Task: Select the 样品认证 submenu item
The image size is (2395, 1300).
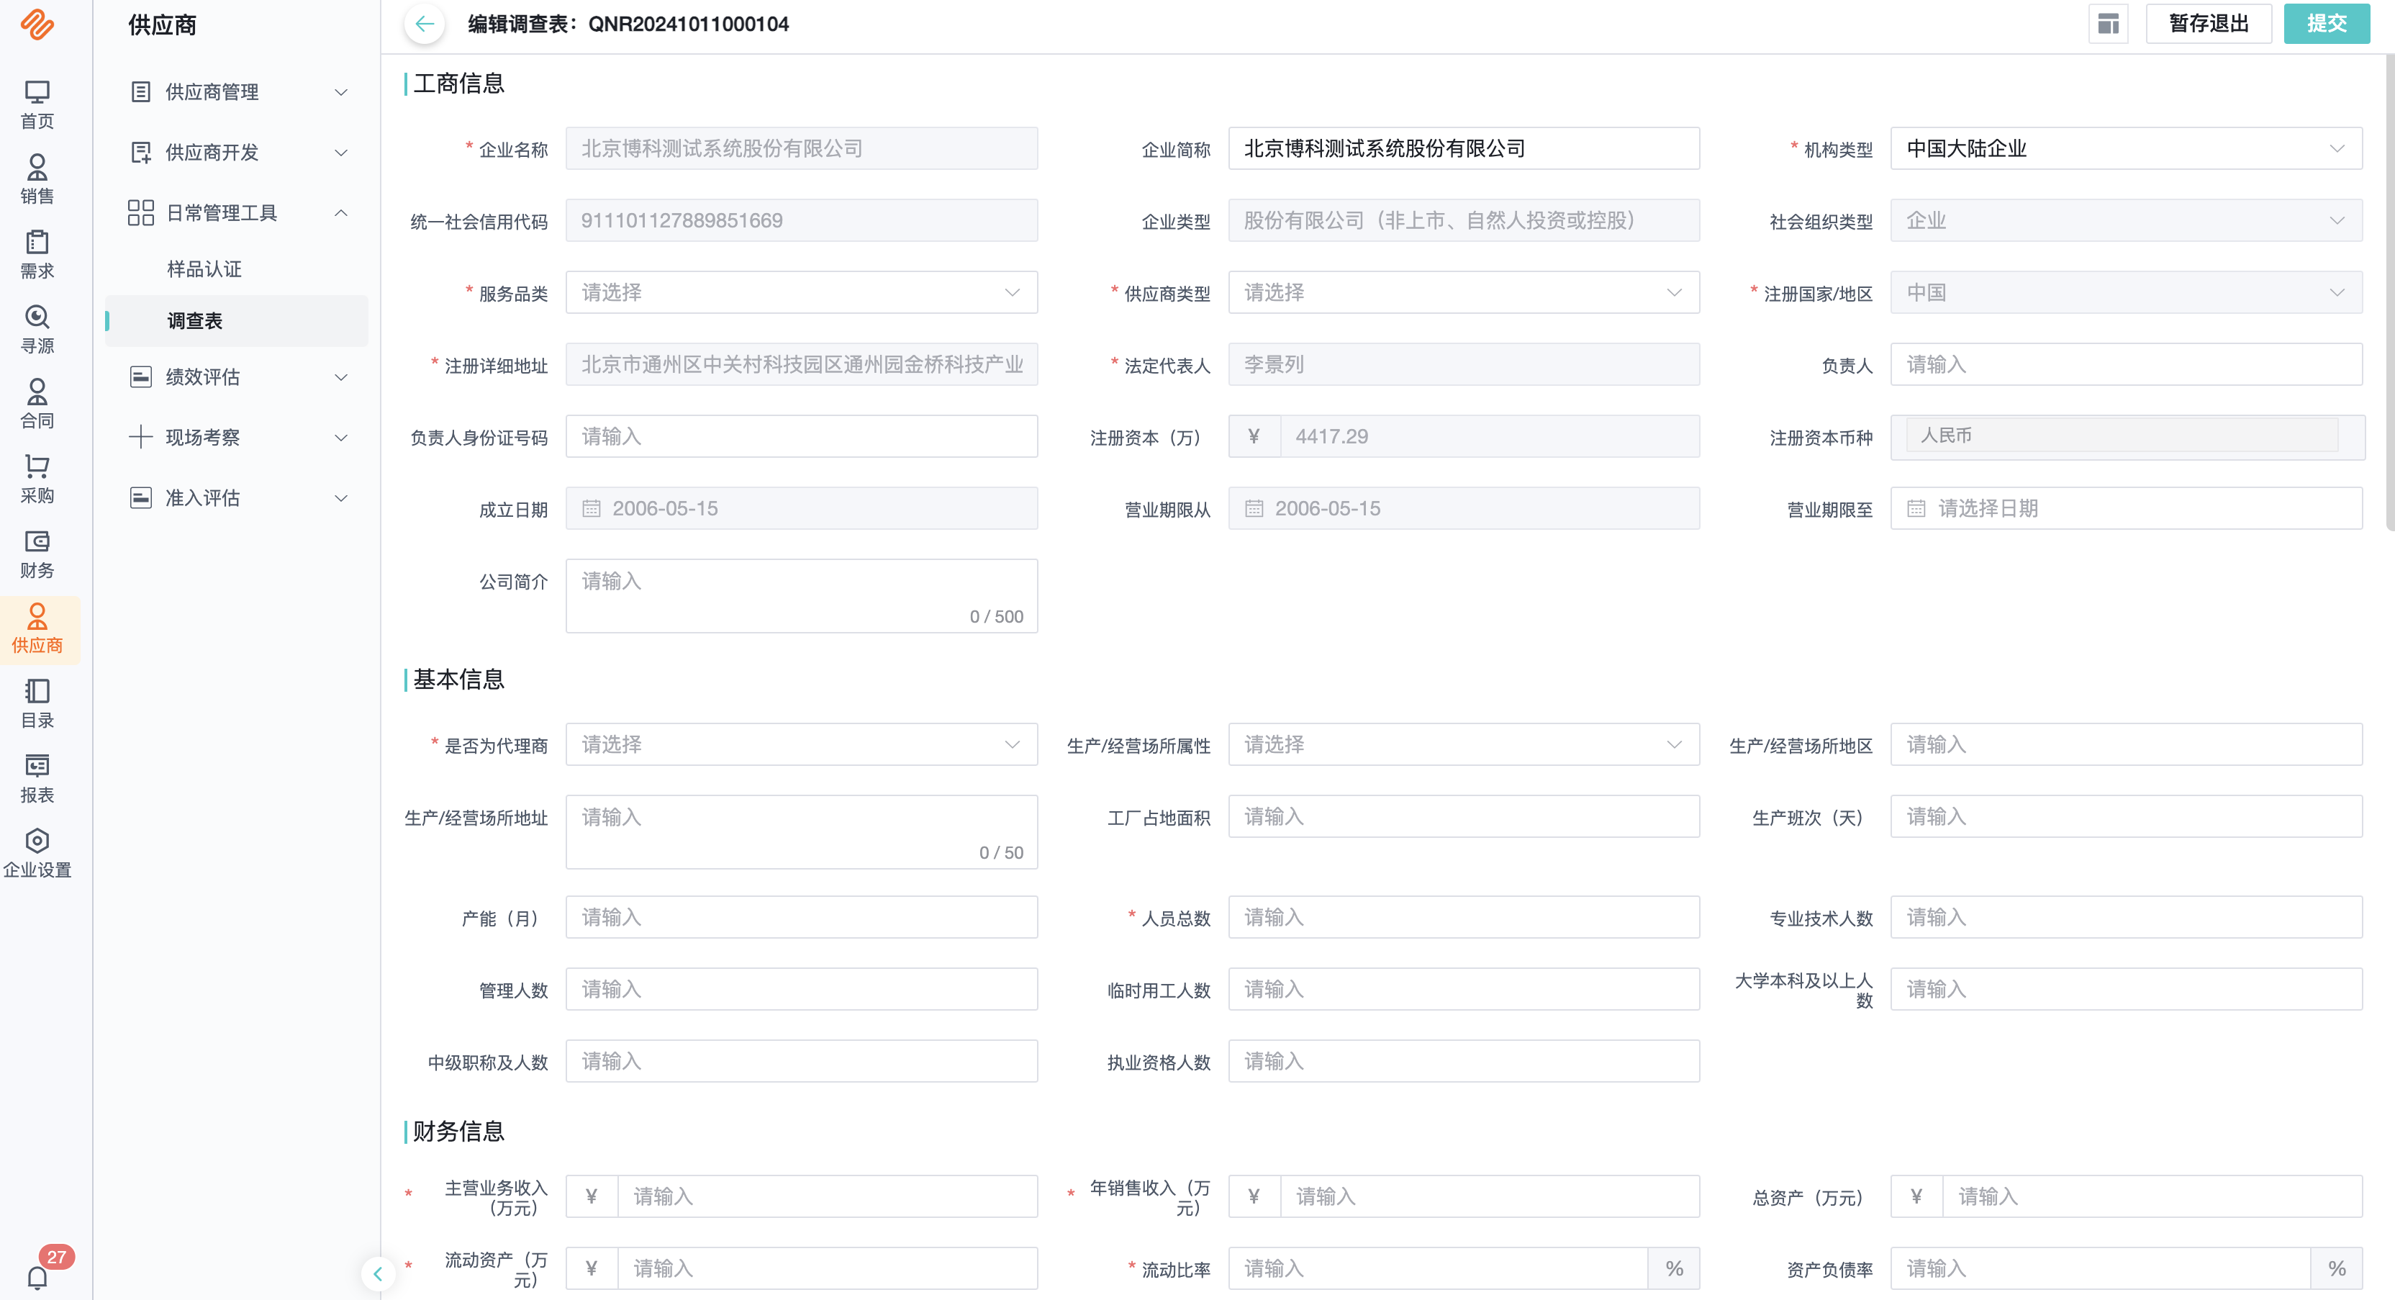Action: 204,270
